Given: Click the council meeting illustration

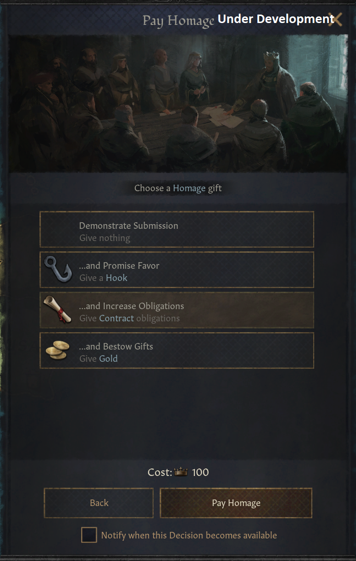Looking at the screenshot, I should tap(178, 103).
